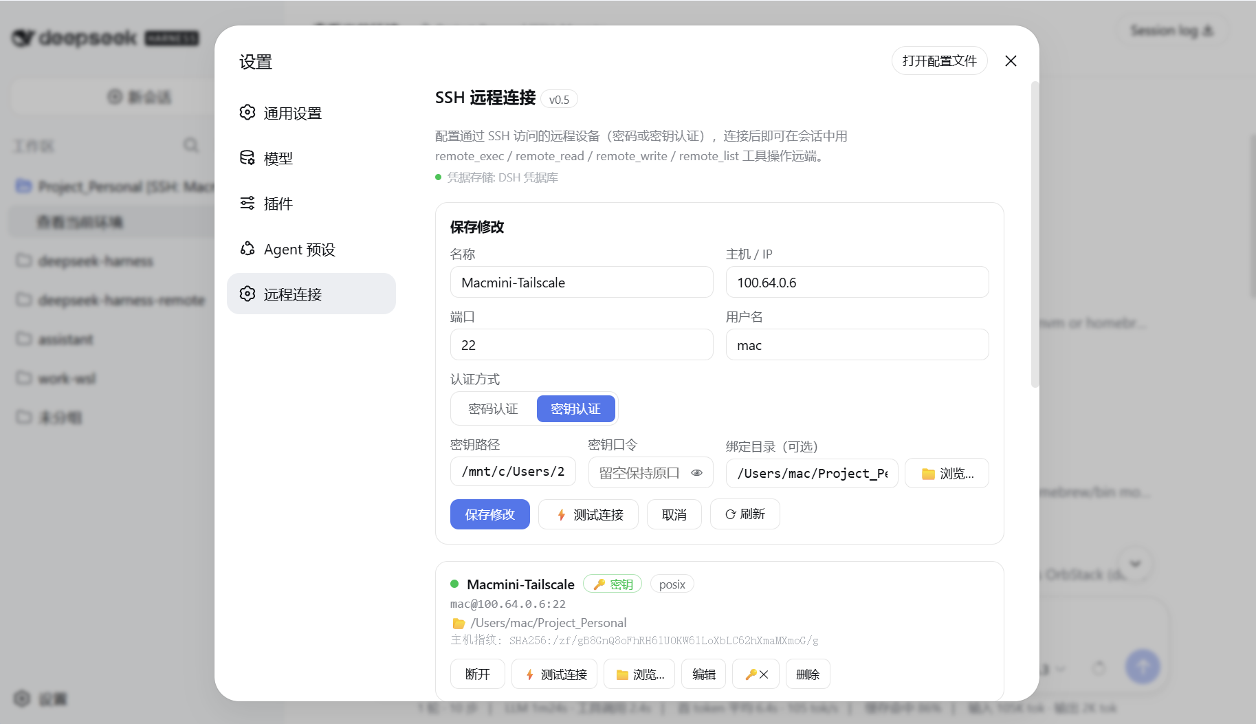Click the blue 保存修改 button
Screen dimensions: 1256x724
click(489, 514)
